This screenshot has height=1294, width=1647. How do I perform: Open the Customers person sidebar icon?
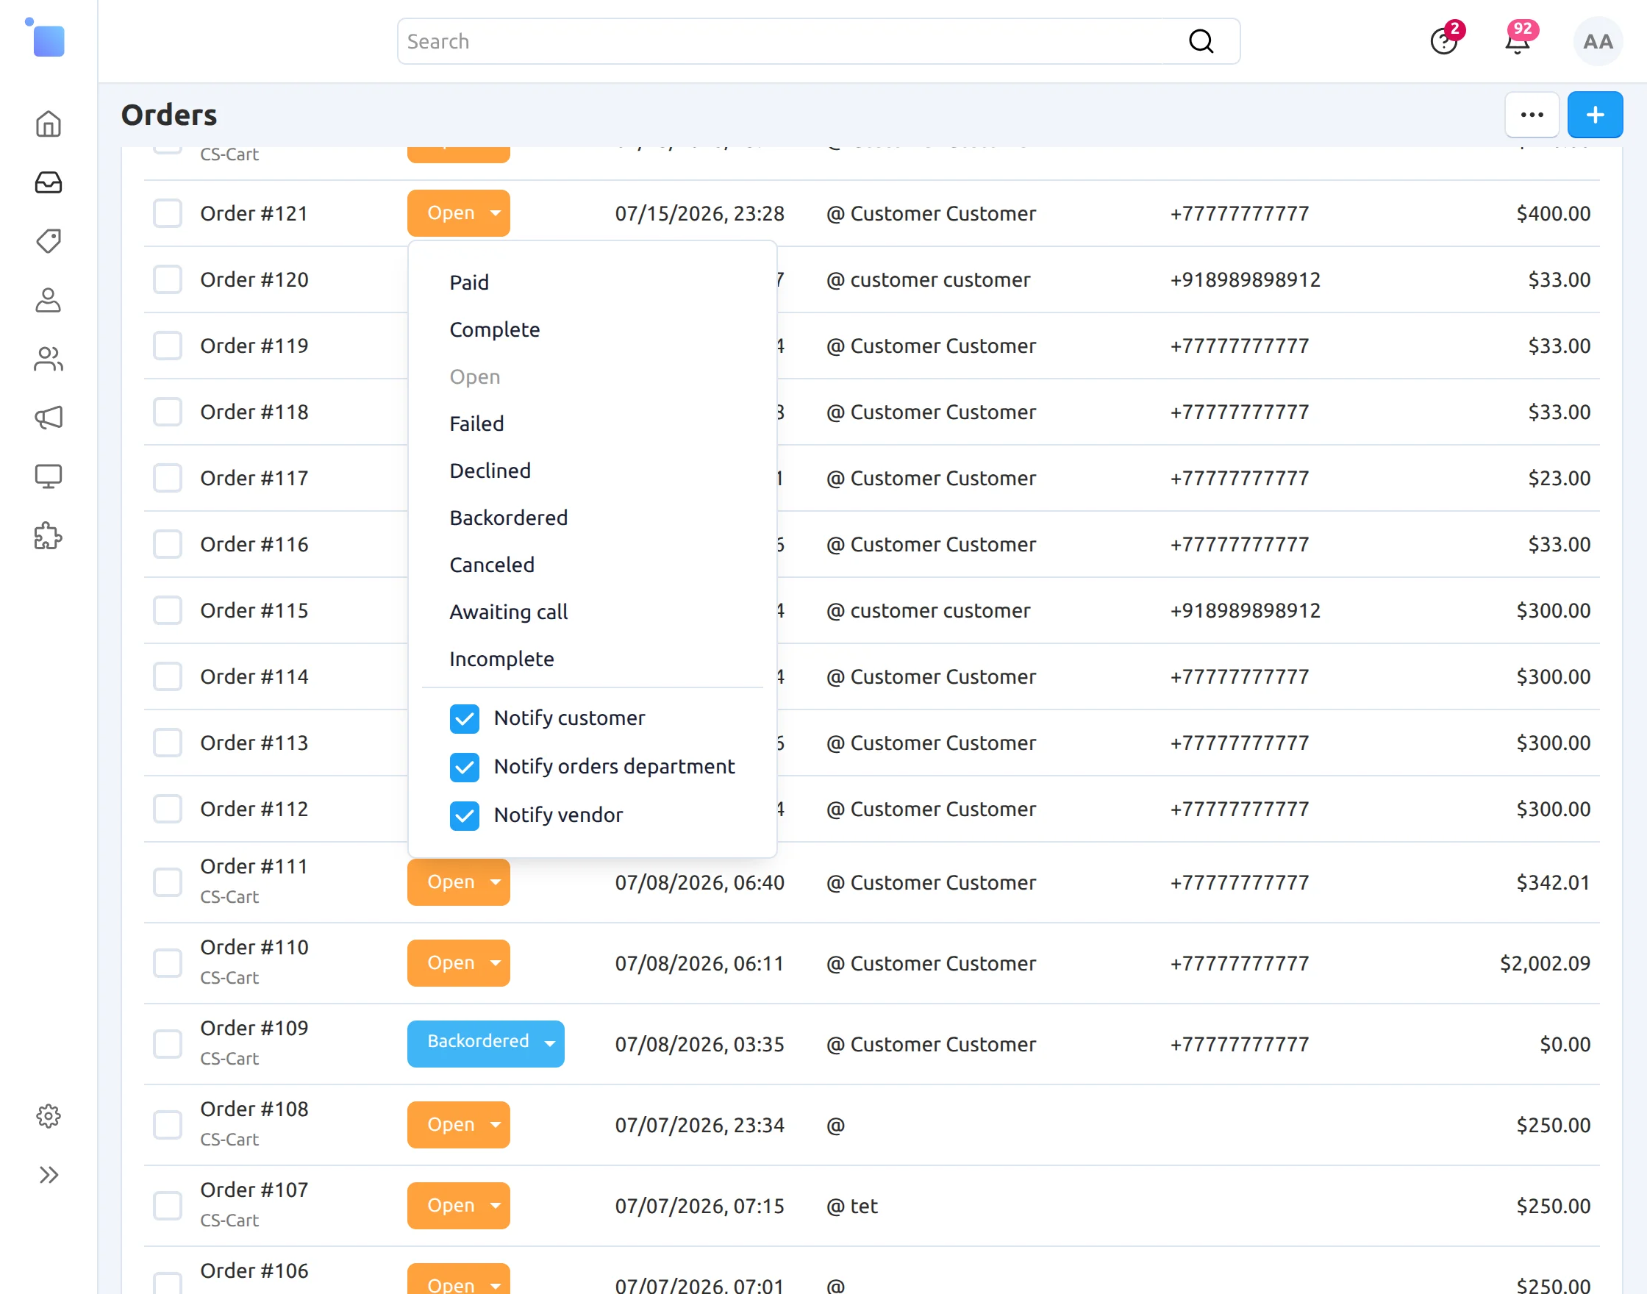49,300
